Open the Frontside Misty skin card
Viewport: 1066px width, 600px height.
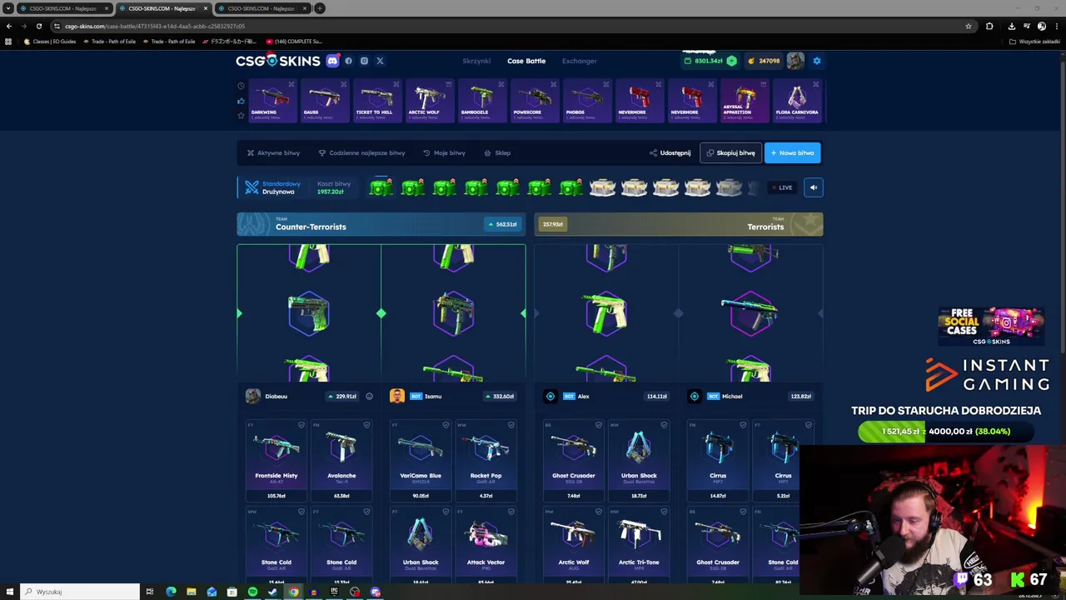coord(276,460)
